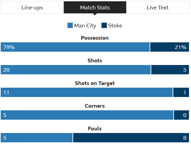Click Man City's 20 shots bar

tap(76, 70)
